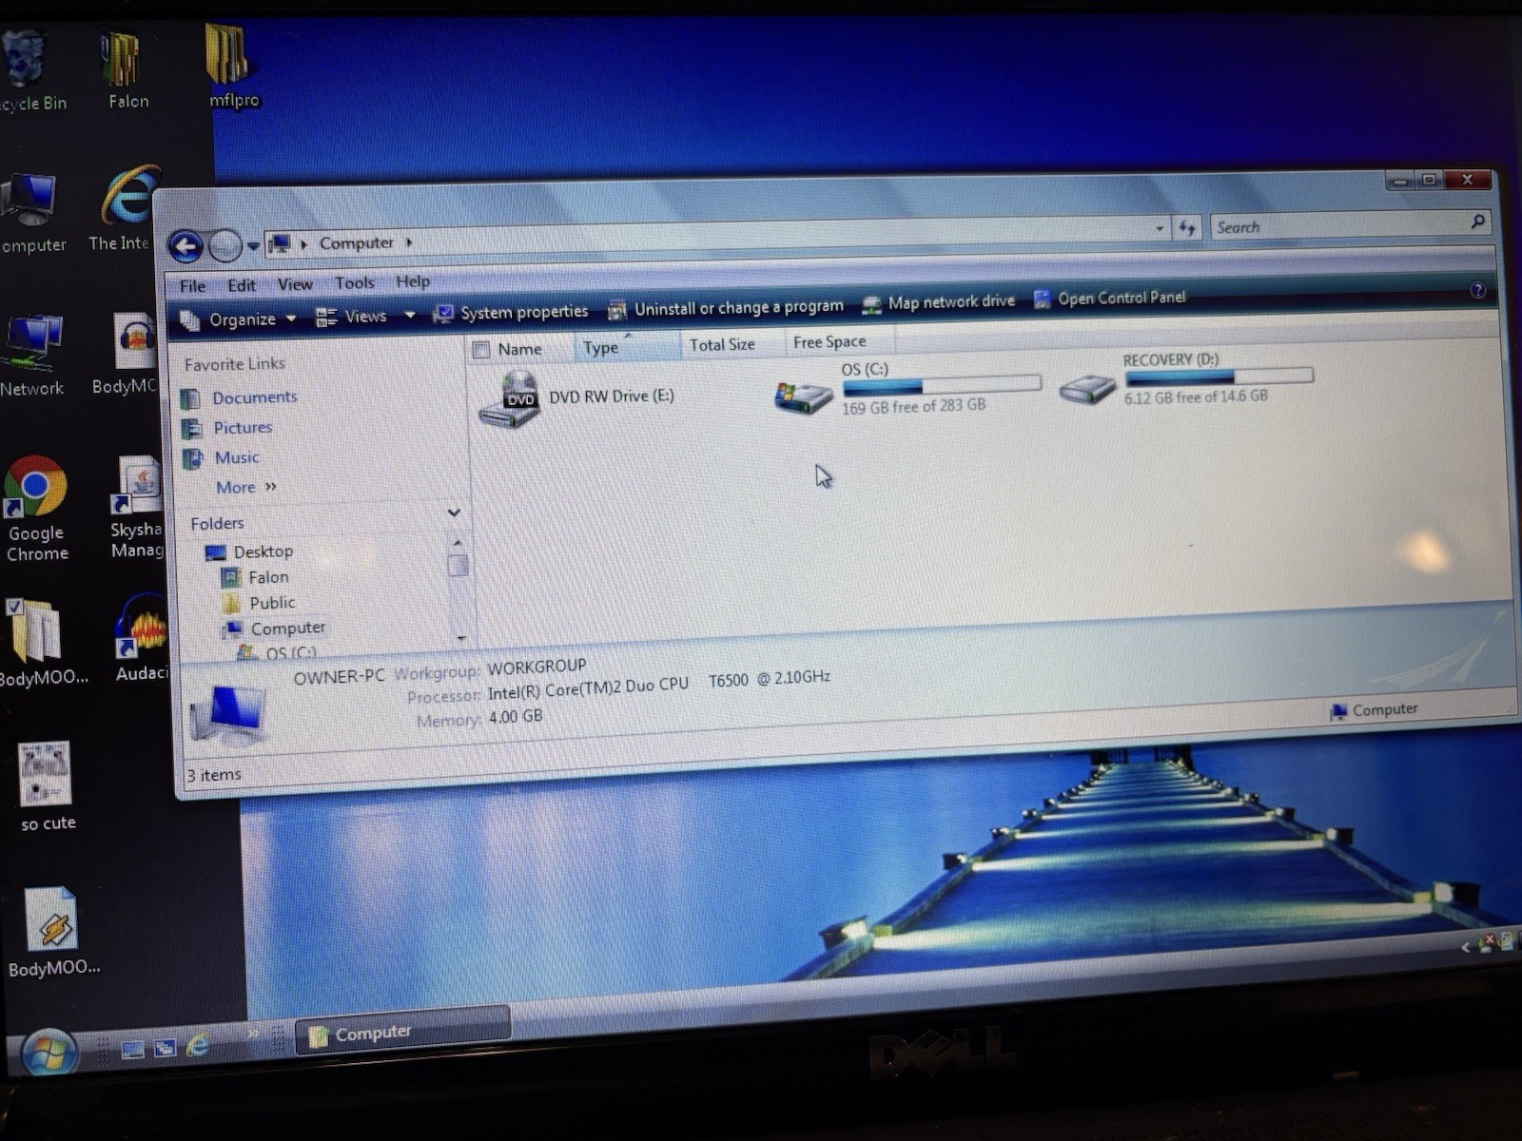Show hidden system tray icons arrow
Image resolution: width=1522 pixels, height=1141 pixels.
pos(1466,947)
